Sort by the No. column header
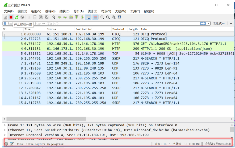235x148 pixels. pos(13,29)
